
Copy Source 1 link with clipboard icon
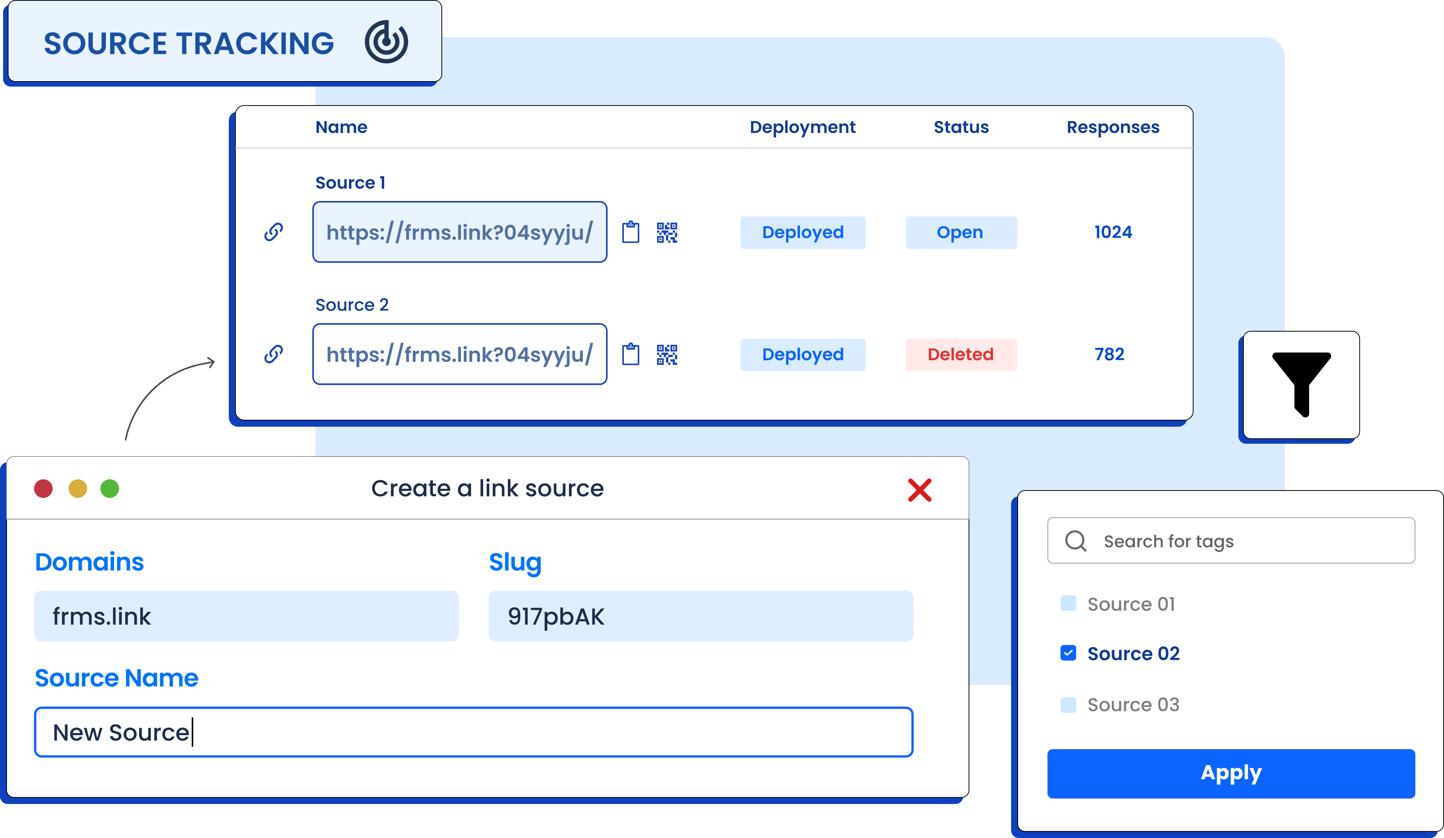click(x=631, y=232)
